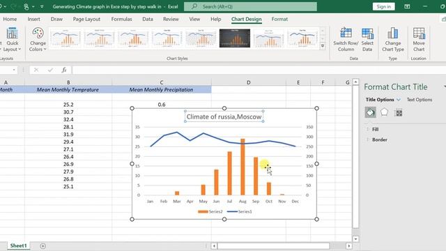The image size is (446, 251).
Task: Click the horizontal scrollbar left arrow
Action: click(214, 246)
